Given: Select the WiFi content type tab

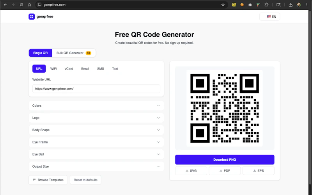Looking at the screenshot, I should click(x=53, y=69).
